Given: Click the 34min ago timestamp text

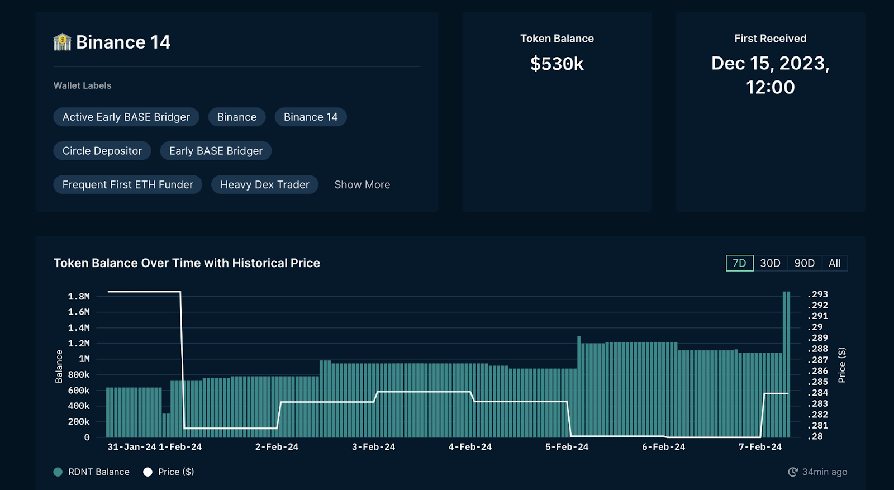Looking at the screenshot, I should tap(825, 472).
